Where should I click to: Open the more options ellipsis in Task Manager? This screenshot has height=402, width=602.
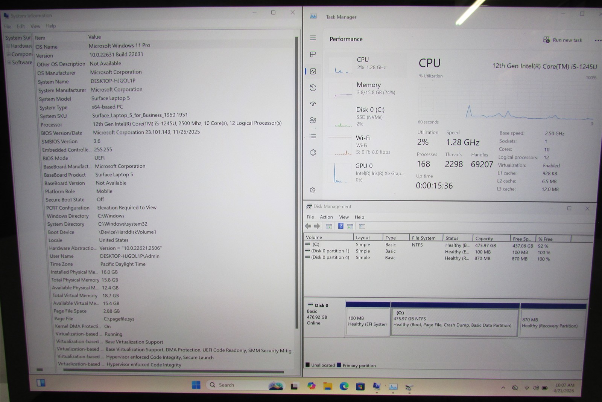click(597, 40)
